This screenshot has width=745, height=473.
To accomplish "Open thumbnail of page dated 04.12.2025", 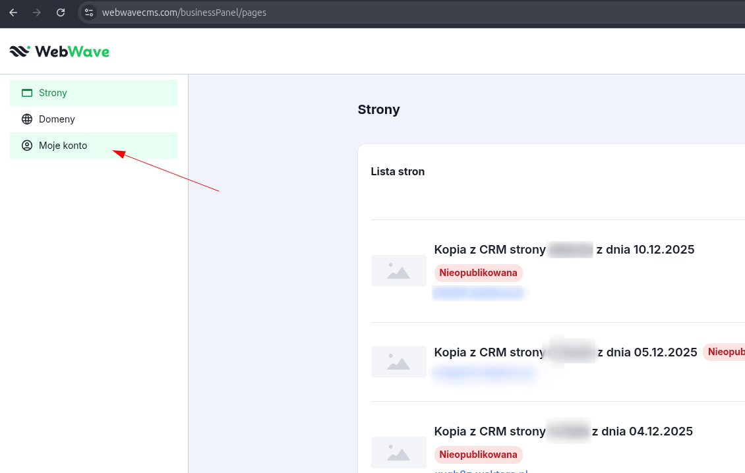I will coord(398,453).
